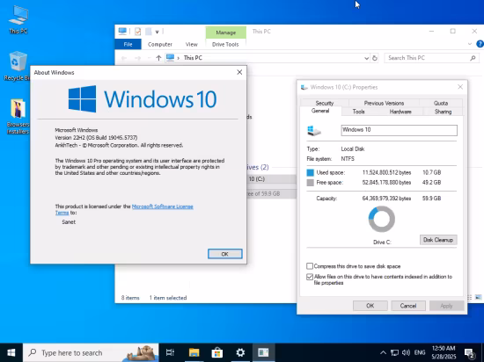Screen dimensions: 484x362
Task: Open Microsoft Store from the taskbar
Action: pyautogui.click(x=217, y=352)
